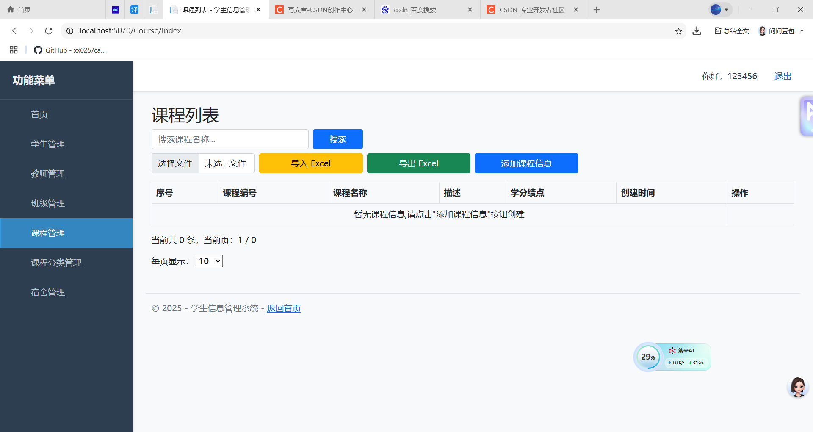Click the page refresh icon

tap(48, 30)
